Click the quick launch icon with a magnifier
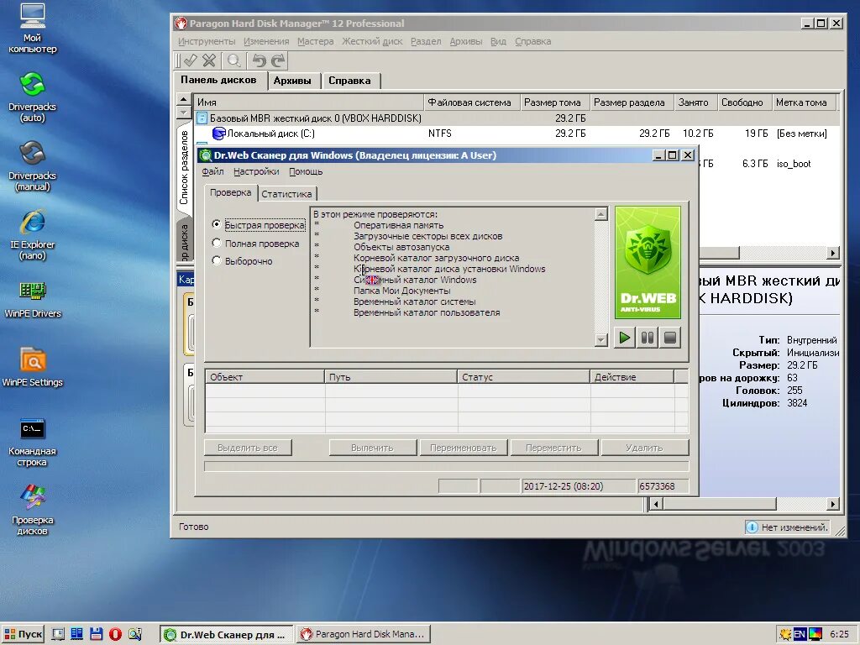 click(x=135, y=634)
